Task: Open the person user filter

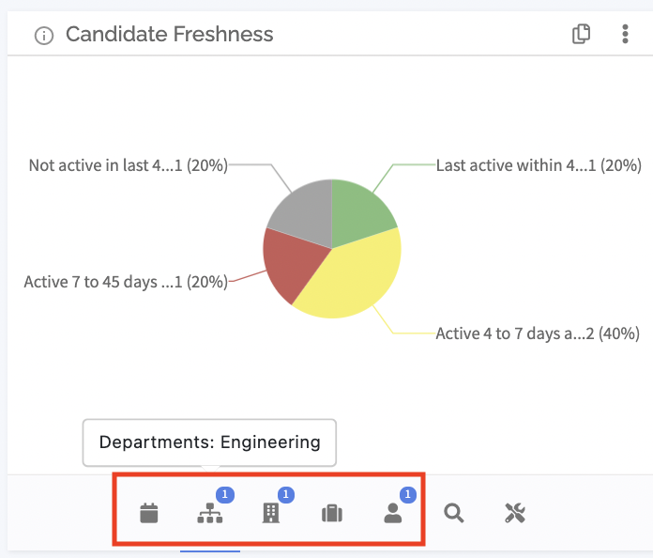Action: [x=393, y=513]
